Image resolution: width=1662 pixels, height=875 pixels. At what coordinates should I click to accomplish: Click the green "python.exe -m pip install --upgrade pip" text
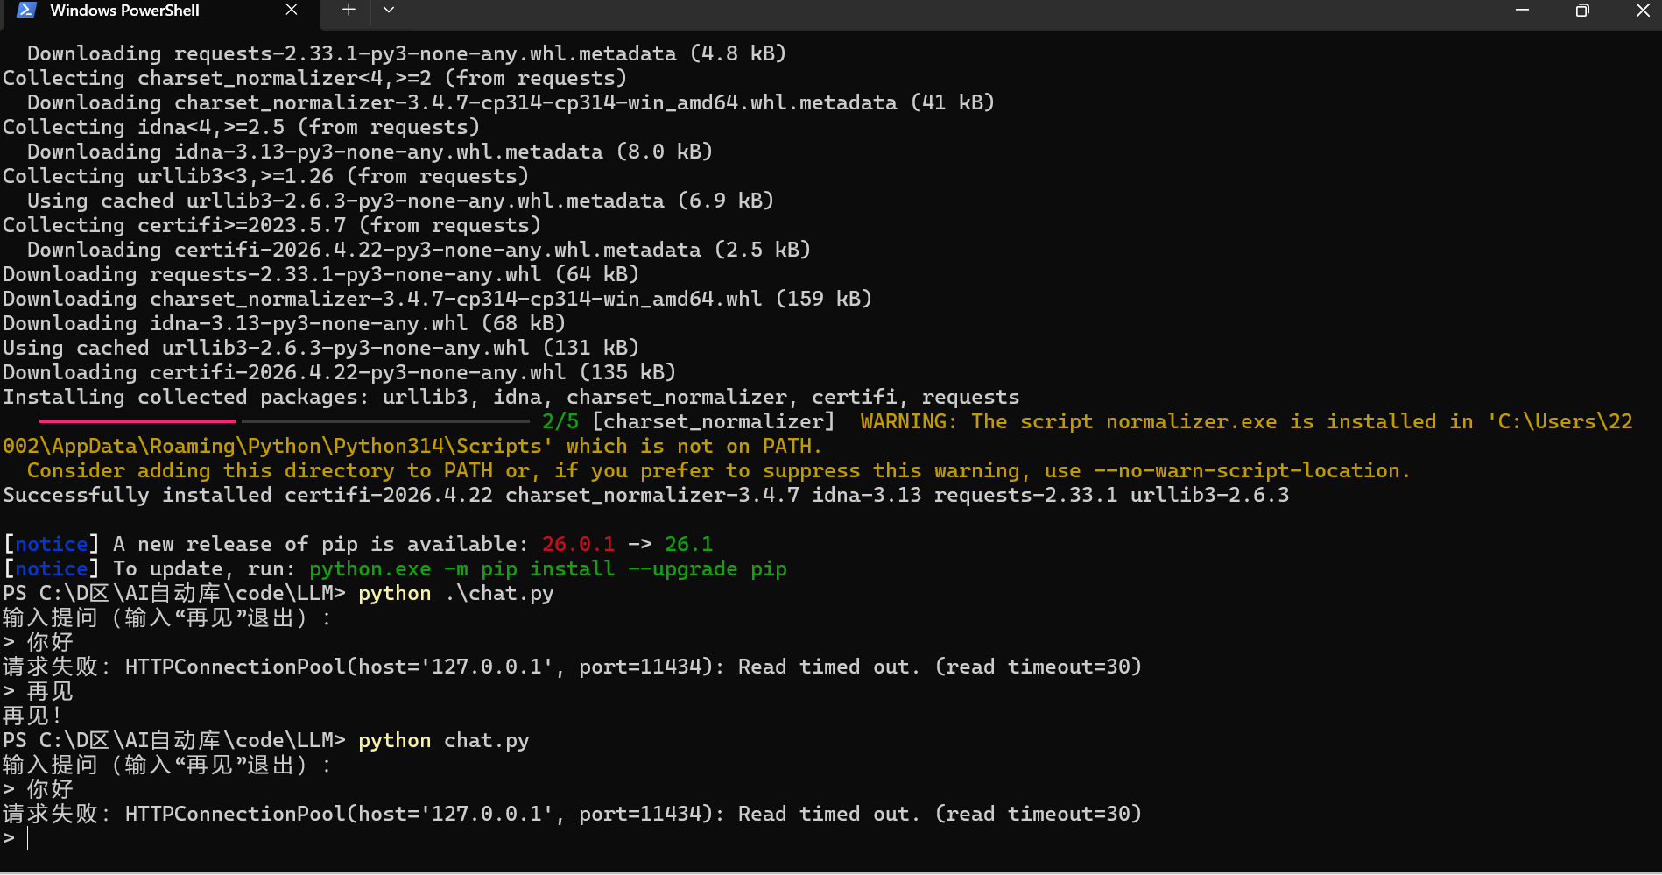click(x=548, y=569)
